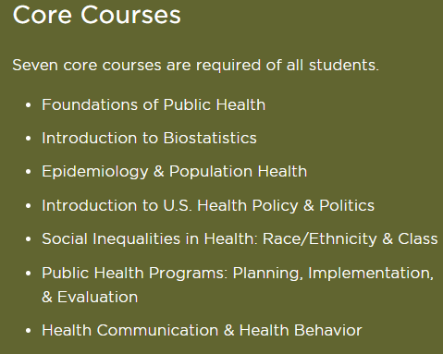Select Public Health Programs: Planning, Implementation line

tap(238, 274)
